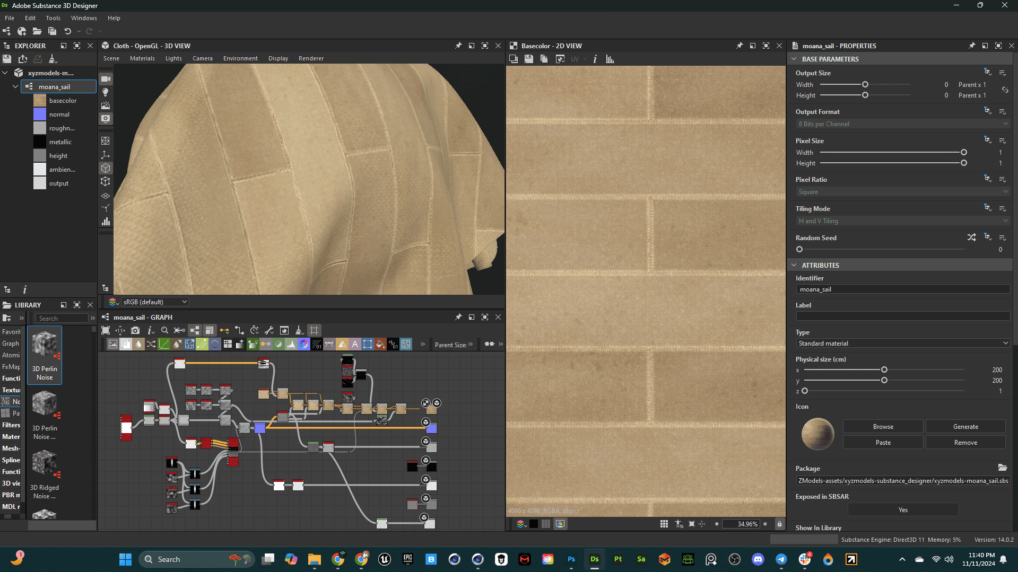The width and height of the screenshot is (1018, 572).
Task: Click the package folder icon in Properties
Action: [x=1002, y=468]
